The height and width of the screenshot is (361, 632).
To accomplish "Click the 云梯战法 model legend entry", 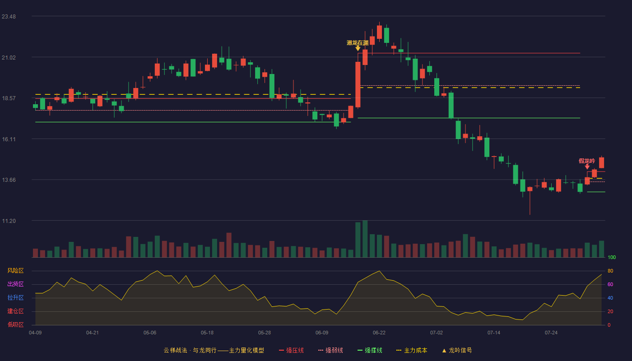I will [x=214, y=350].
